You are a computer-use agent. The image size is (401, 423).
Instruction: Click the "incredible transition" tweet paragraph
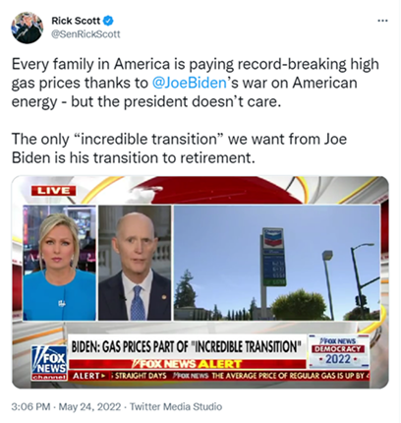[x=179, y=149]
